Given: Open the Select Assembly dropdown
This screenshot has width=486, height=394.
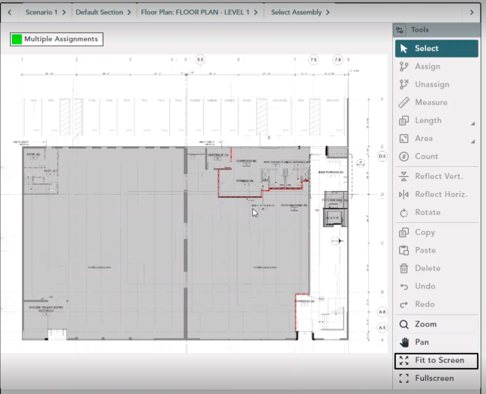Looking at the screenshot, I should pyautogui.click(x=300, y=12).
